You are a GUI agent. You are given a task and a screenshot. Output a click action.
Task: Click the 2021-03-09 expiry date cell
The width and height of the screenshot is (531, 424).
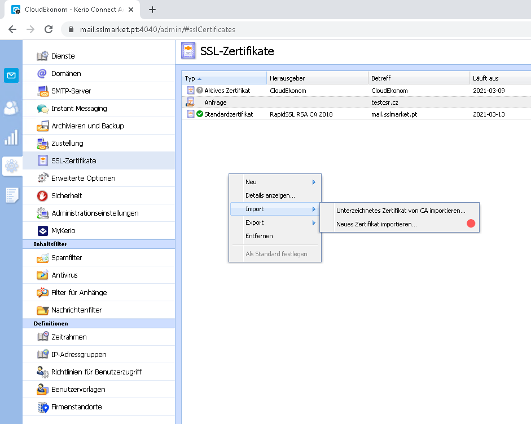coord(489,91)
